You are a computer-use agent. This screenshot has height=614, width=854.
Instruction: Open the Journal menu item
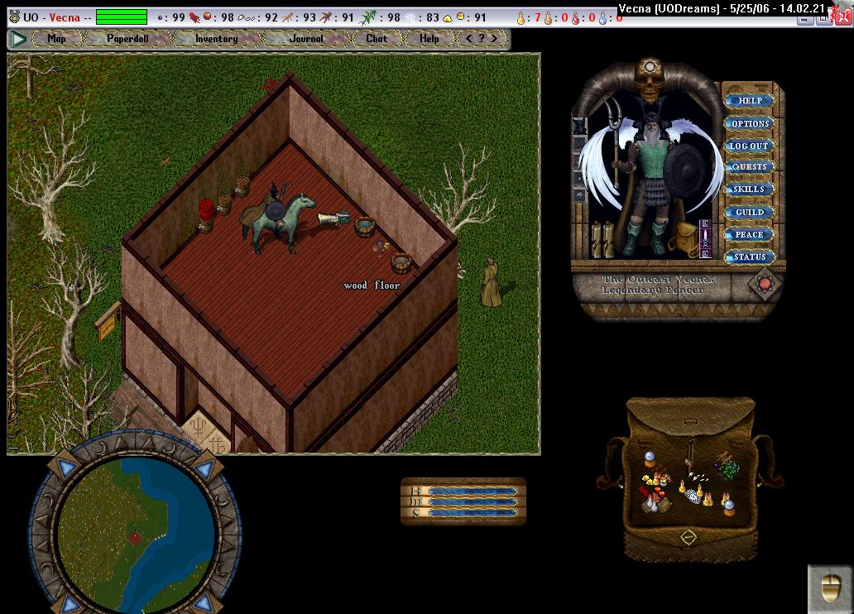306,39
